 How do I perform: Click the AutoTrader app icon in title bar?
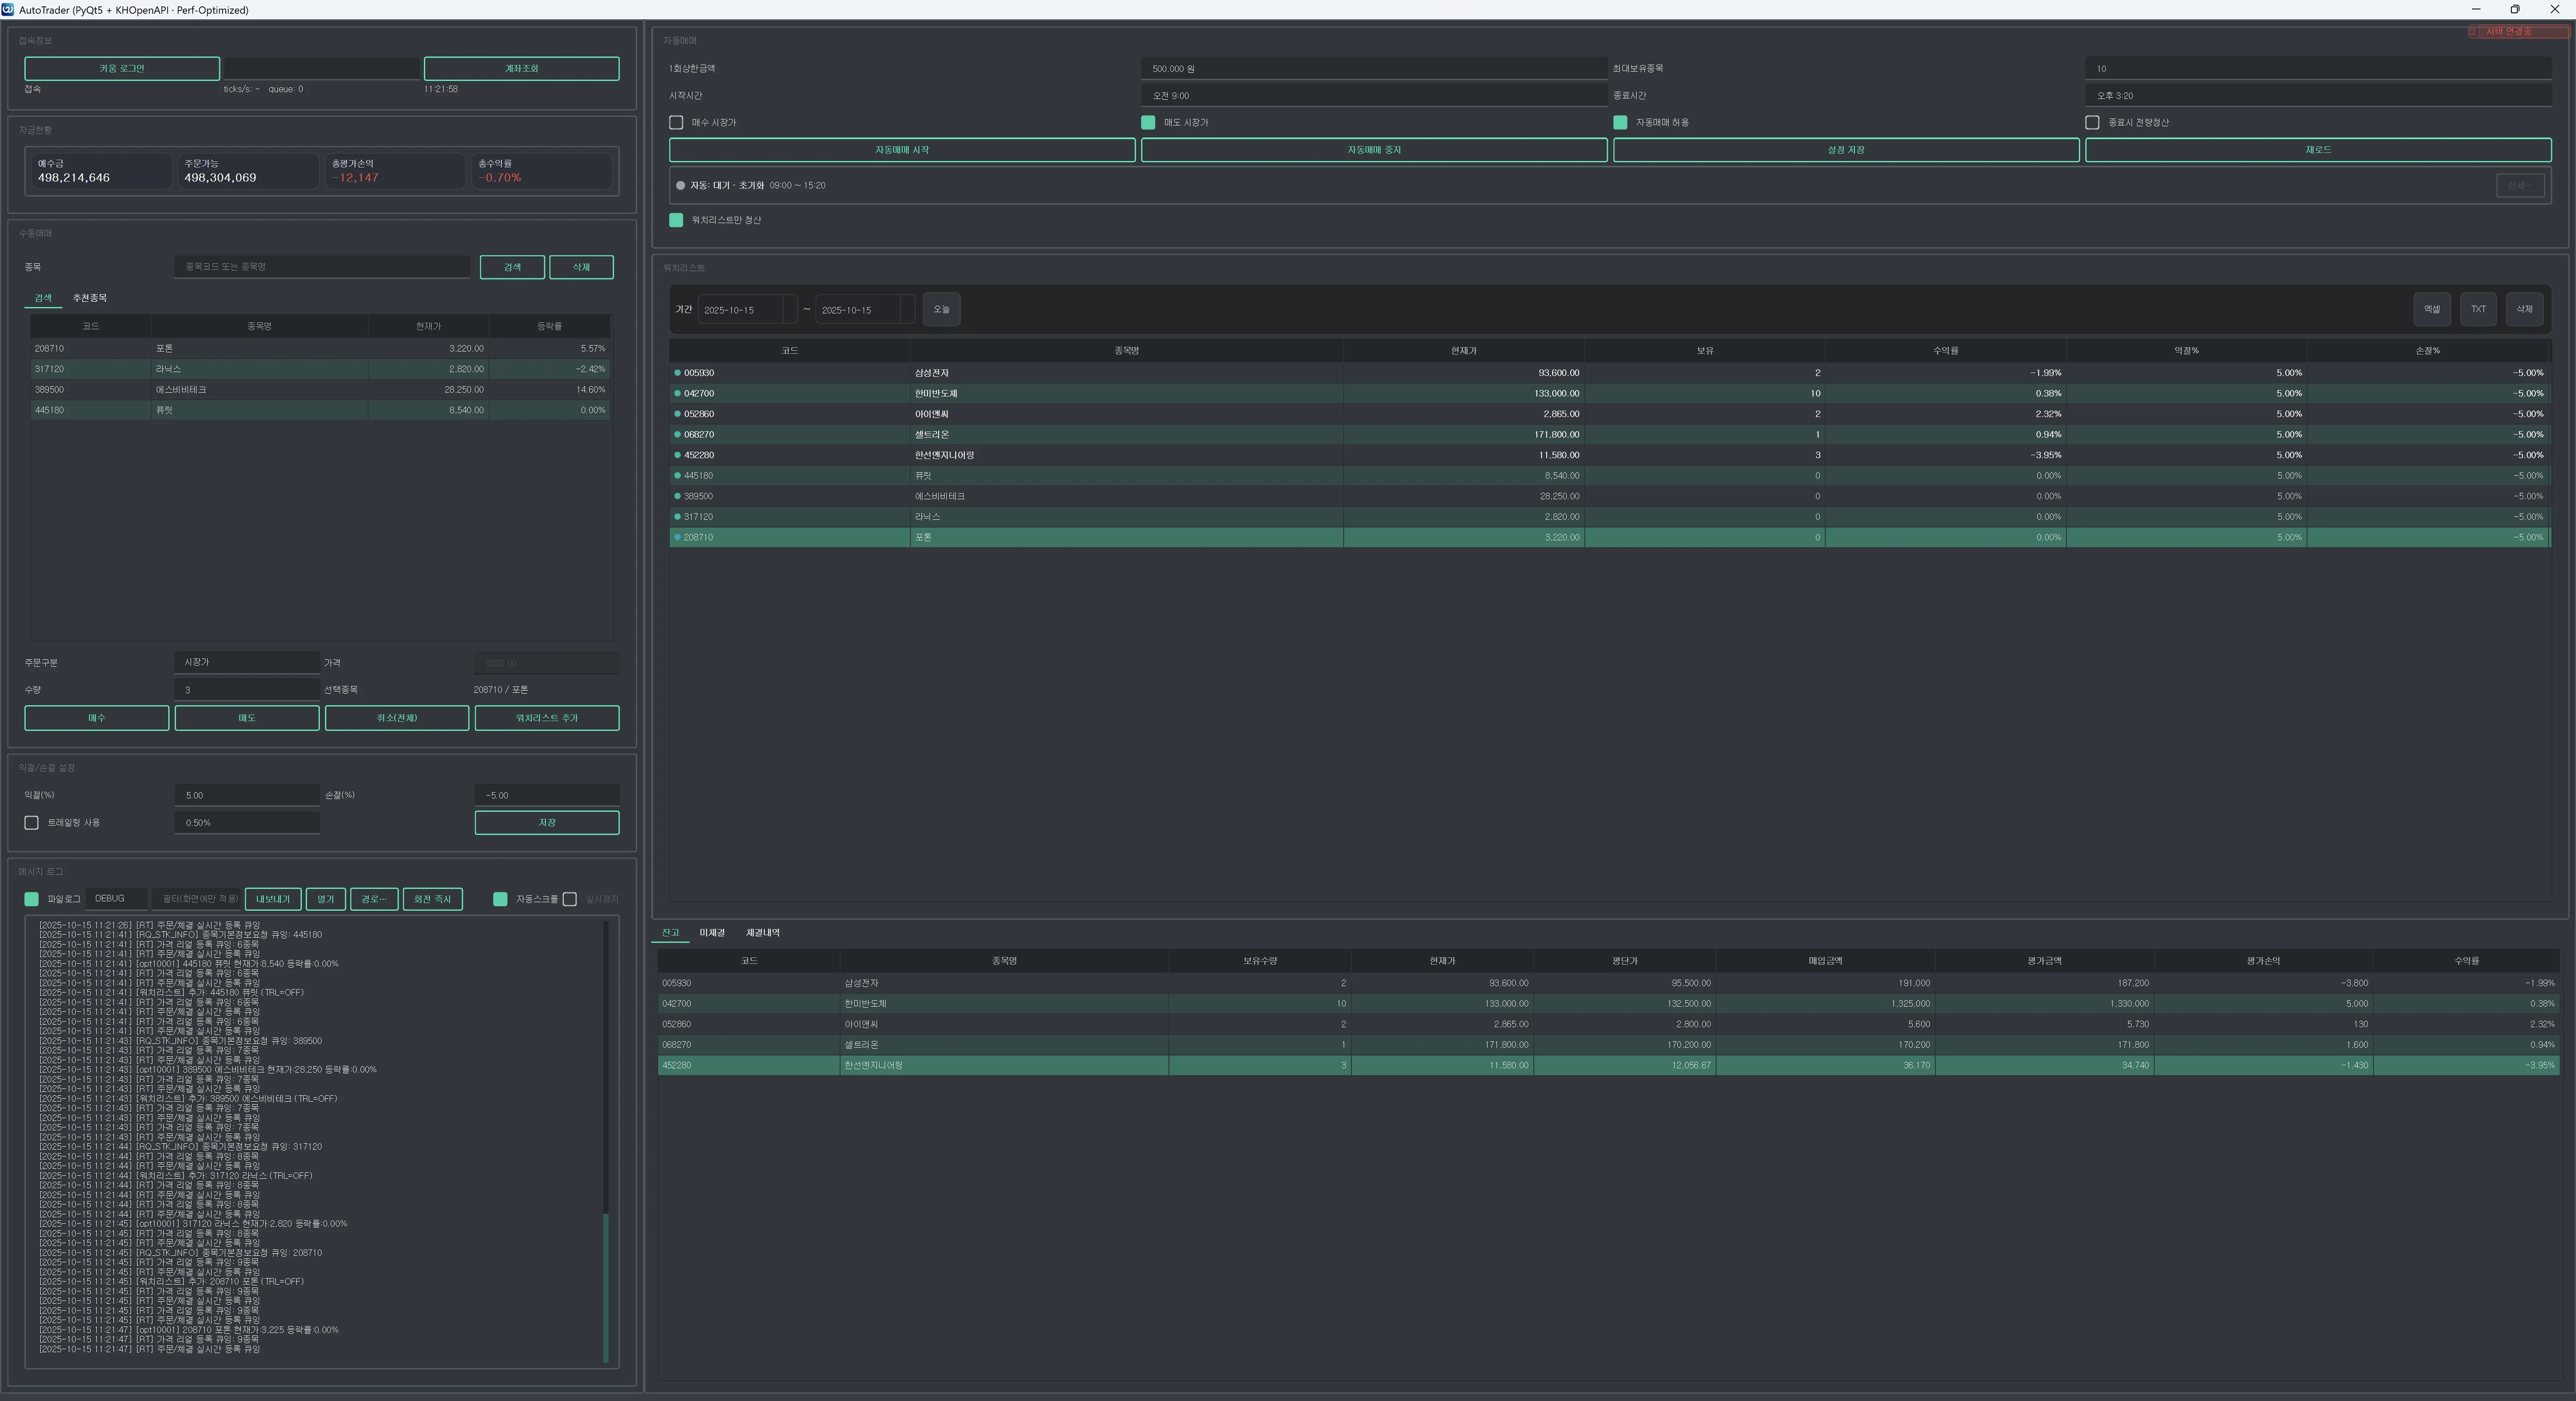pyautogui.click(x=8, y=9)
